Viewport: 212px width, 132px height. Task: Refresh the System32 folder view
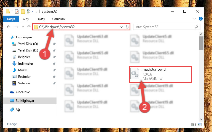127,27
